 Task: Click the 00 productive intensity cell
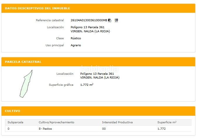[x=104, y=129]
